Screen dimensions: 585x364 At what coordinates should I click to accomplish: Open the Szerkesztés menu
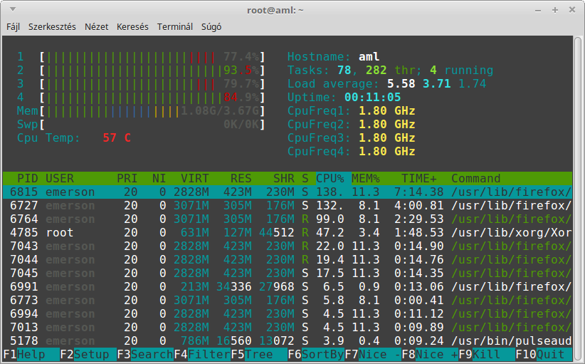[x=52, y=27]
